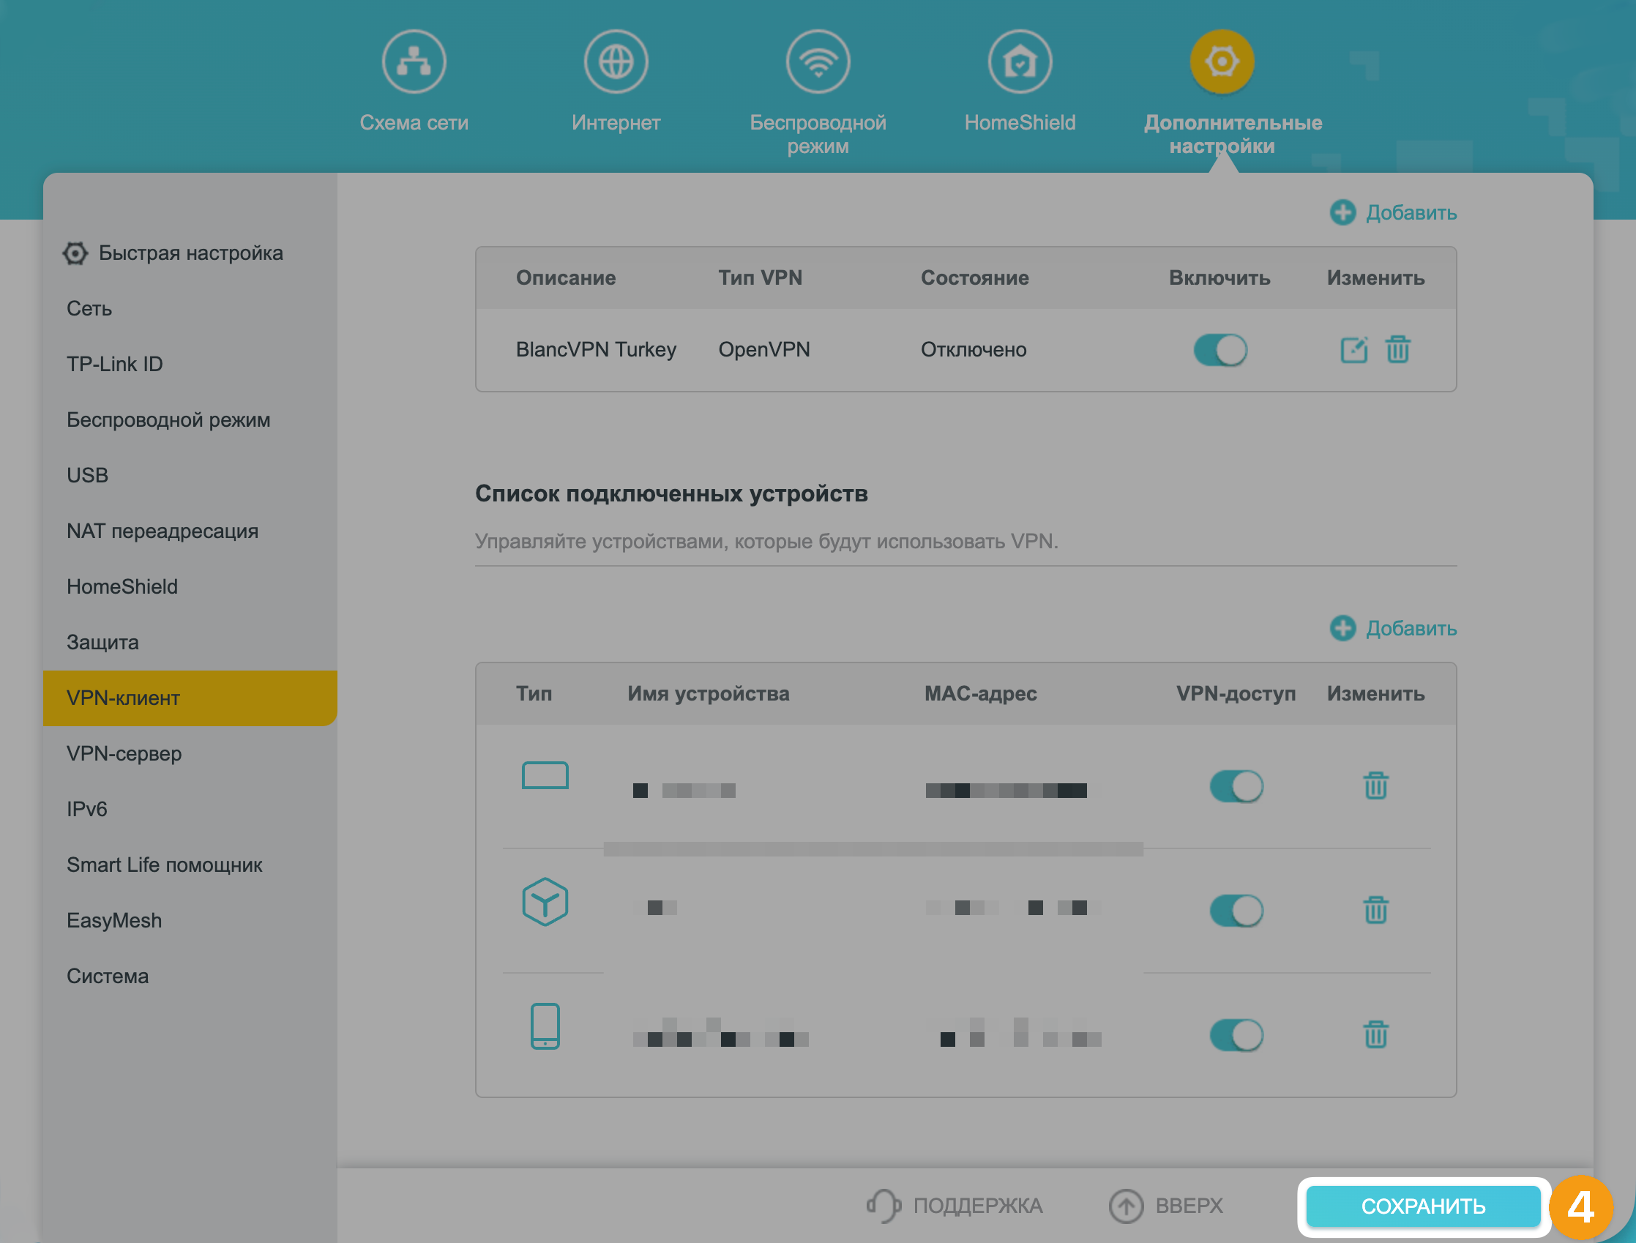Open the Система settings section
This screenshot has width=1636, height=1243.
coord(108,975)
